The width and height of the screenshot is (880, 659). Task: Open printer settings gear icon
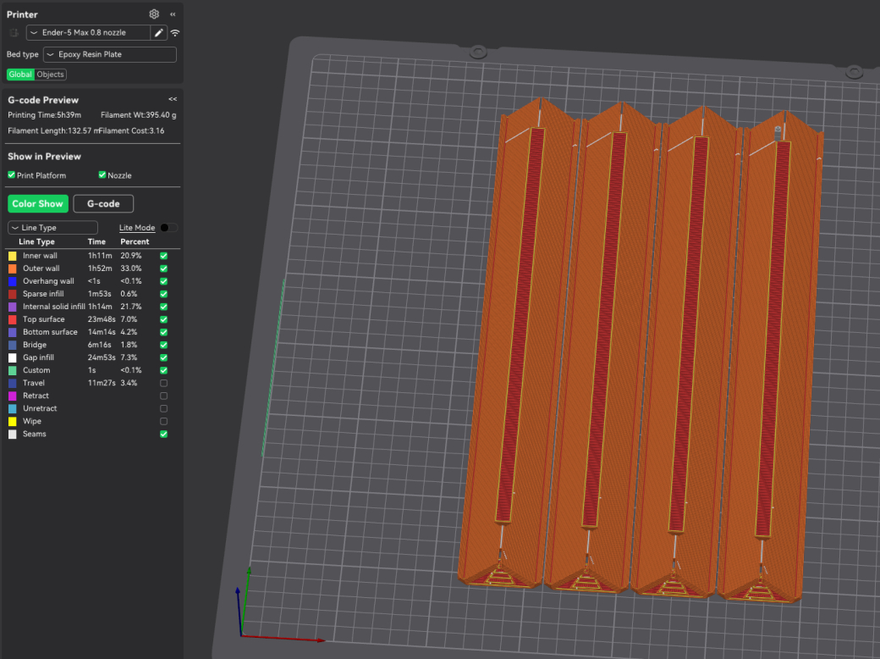click(x=154, y=14)
